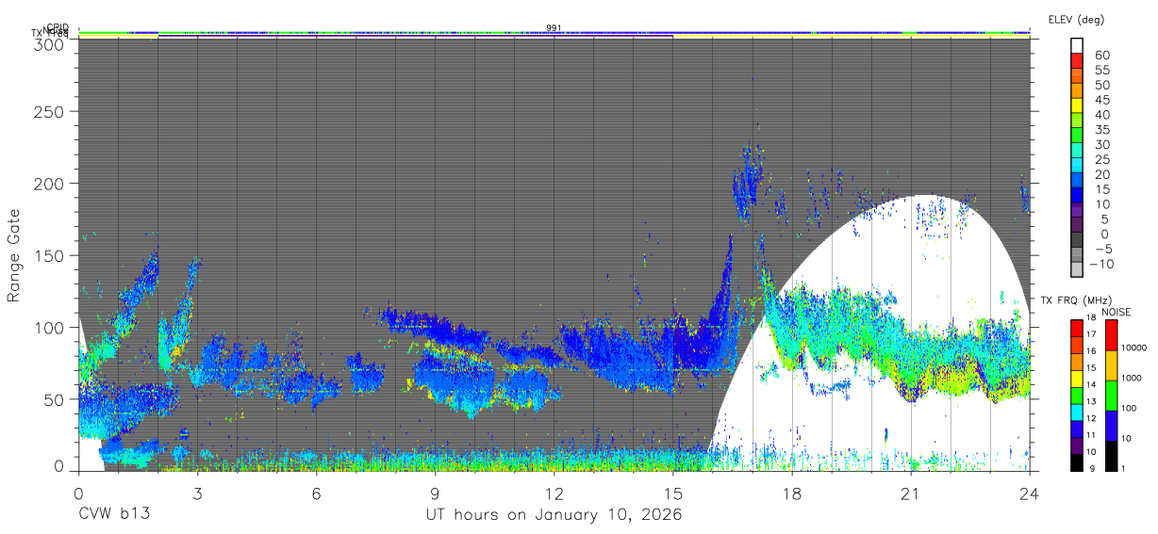Click the 15 tick on UT hours axis

click(672, 493)
